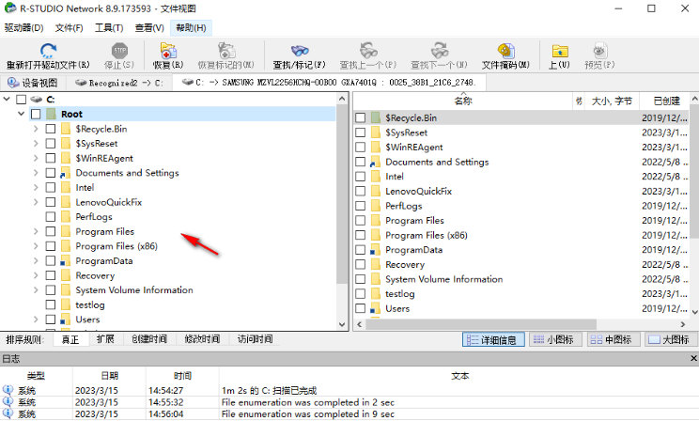This screenshot has height=421, width=699.
Task: Click the info icon of 14:56:04 log entry
Action: tap(8, 413)
